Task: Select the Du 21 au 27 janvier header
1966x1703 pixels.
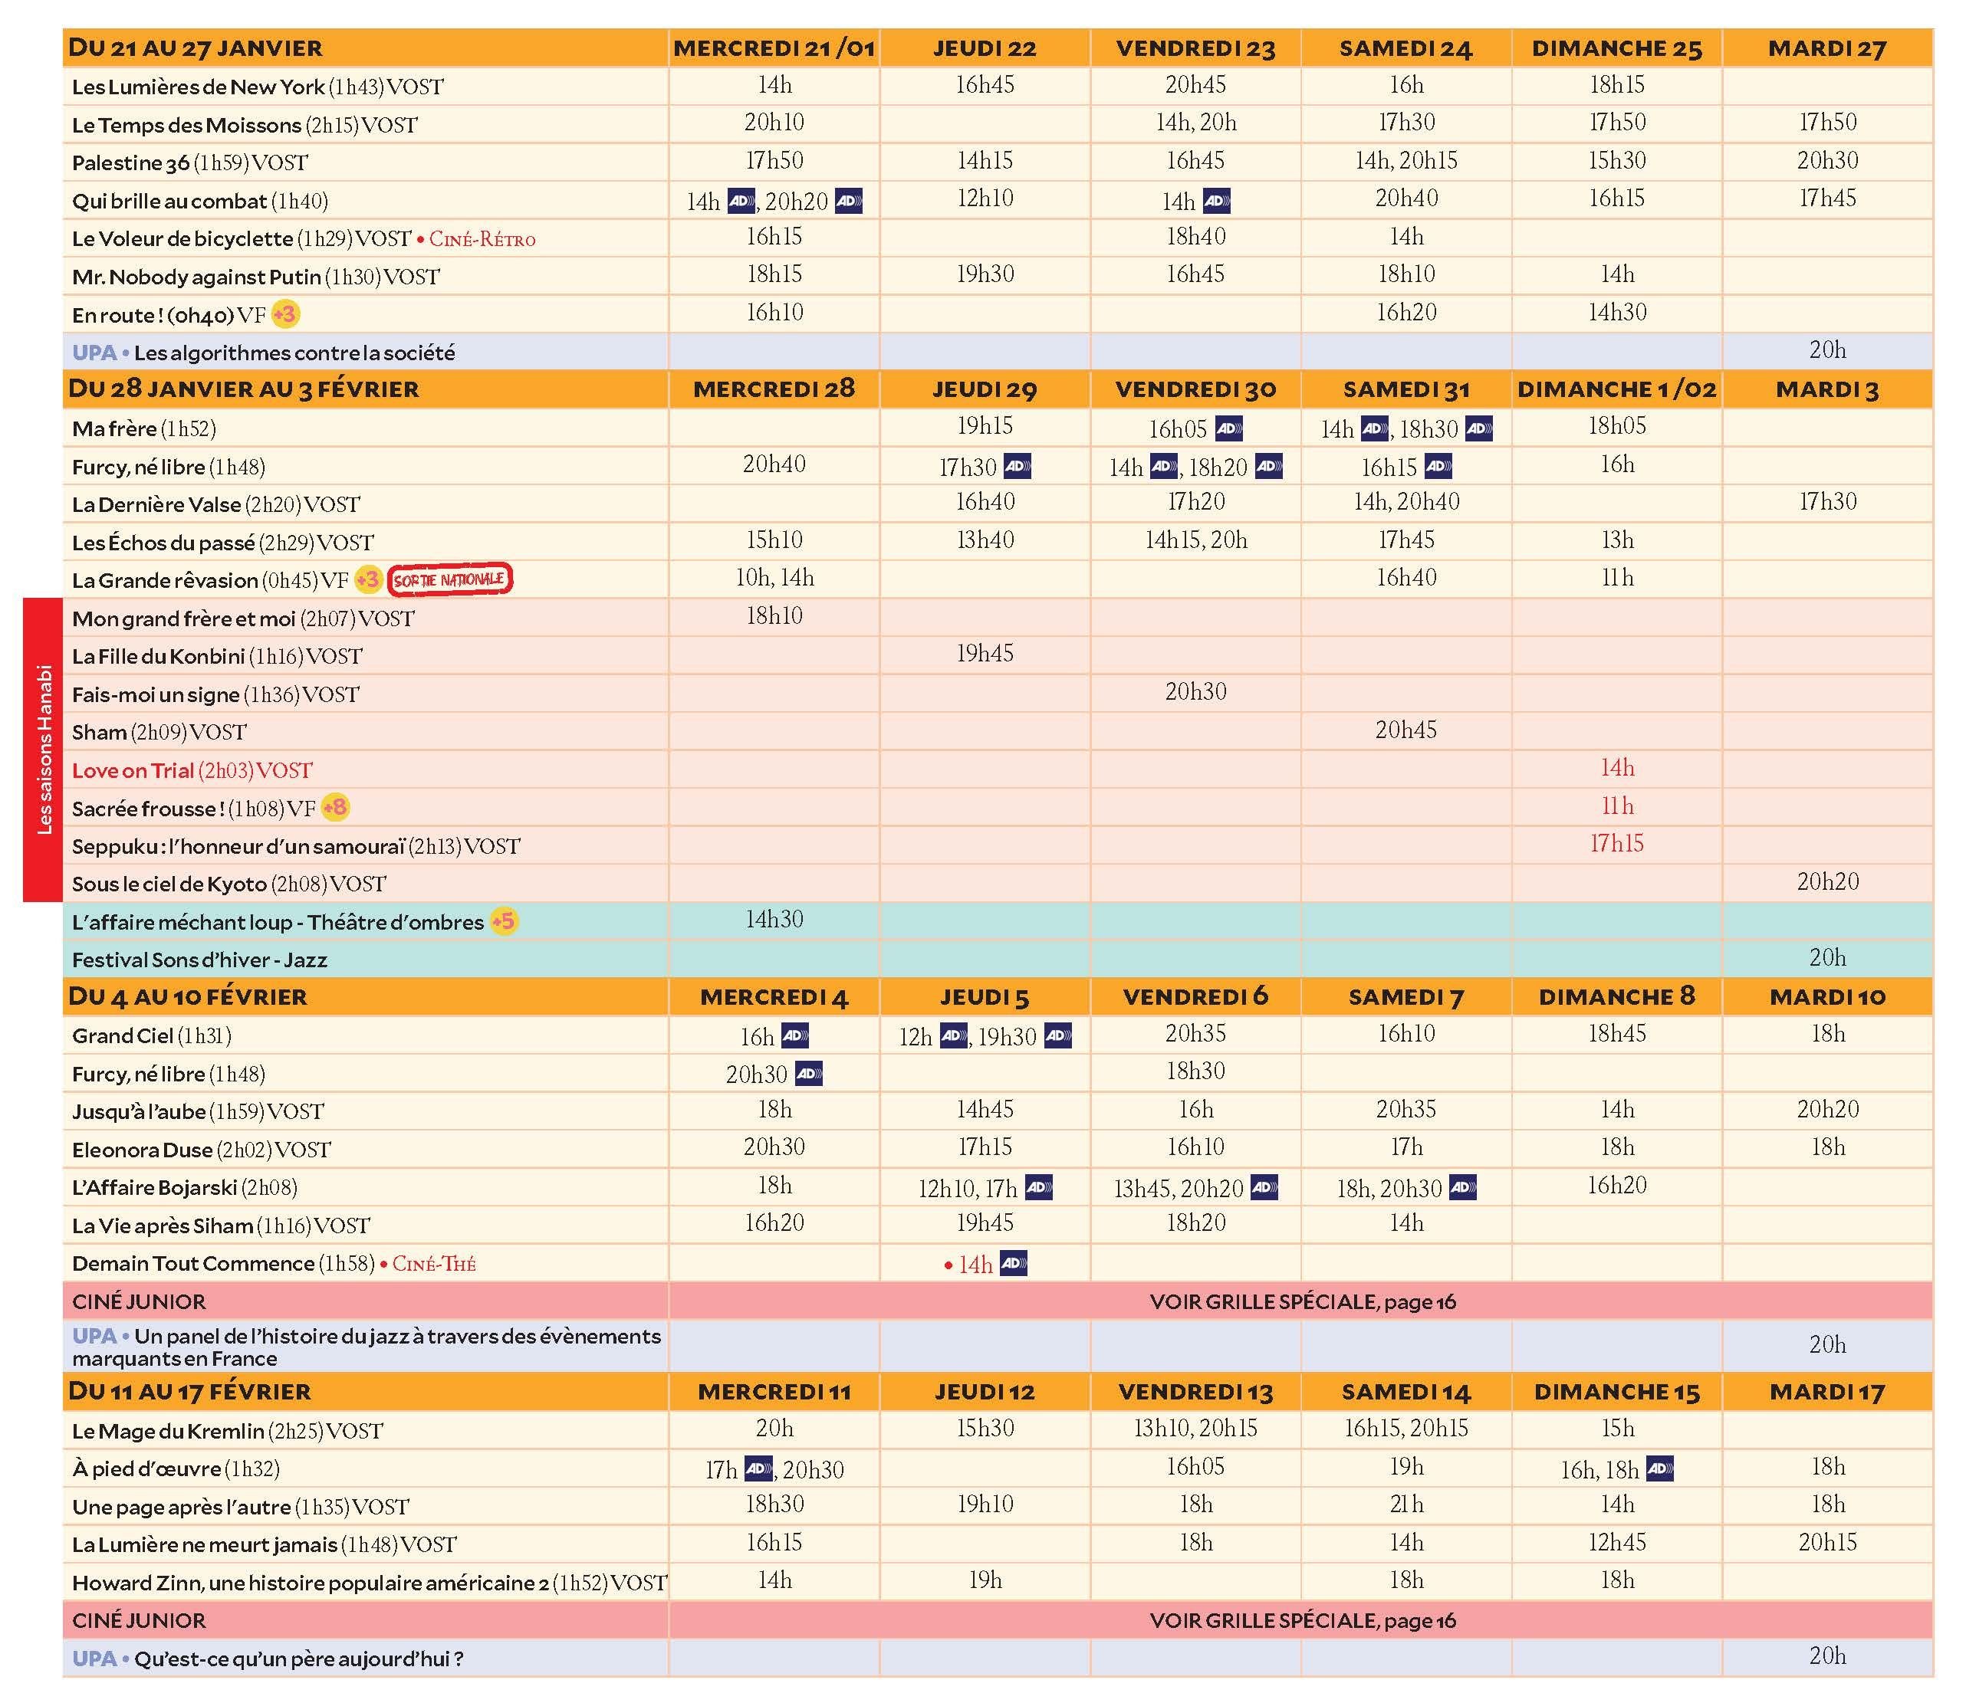Action: (x=196, y=48)
